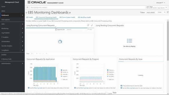Expand the Dashboards submenu arrow
The height and width of the screenshot is (95, 169).
(x=22, y=15)
